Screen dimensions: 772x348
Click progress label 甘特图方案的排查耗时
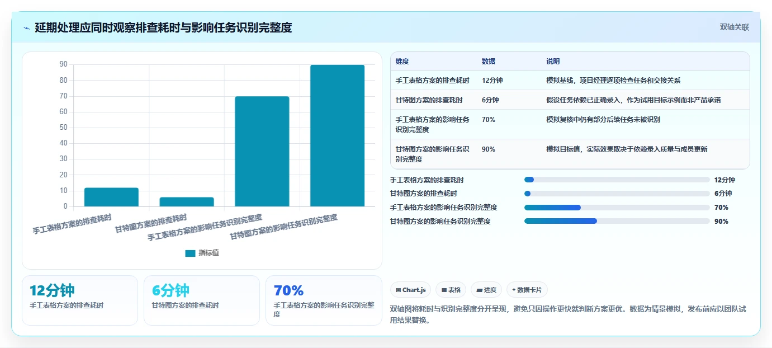tap(424, 194)
